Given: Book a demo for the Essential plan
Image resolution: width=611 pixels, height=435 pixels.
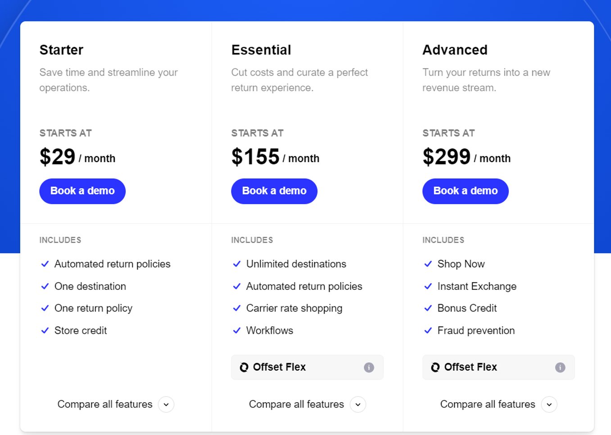Looking at the screenshot, I should [x=274, y=191].
